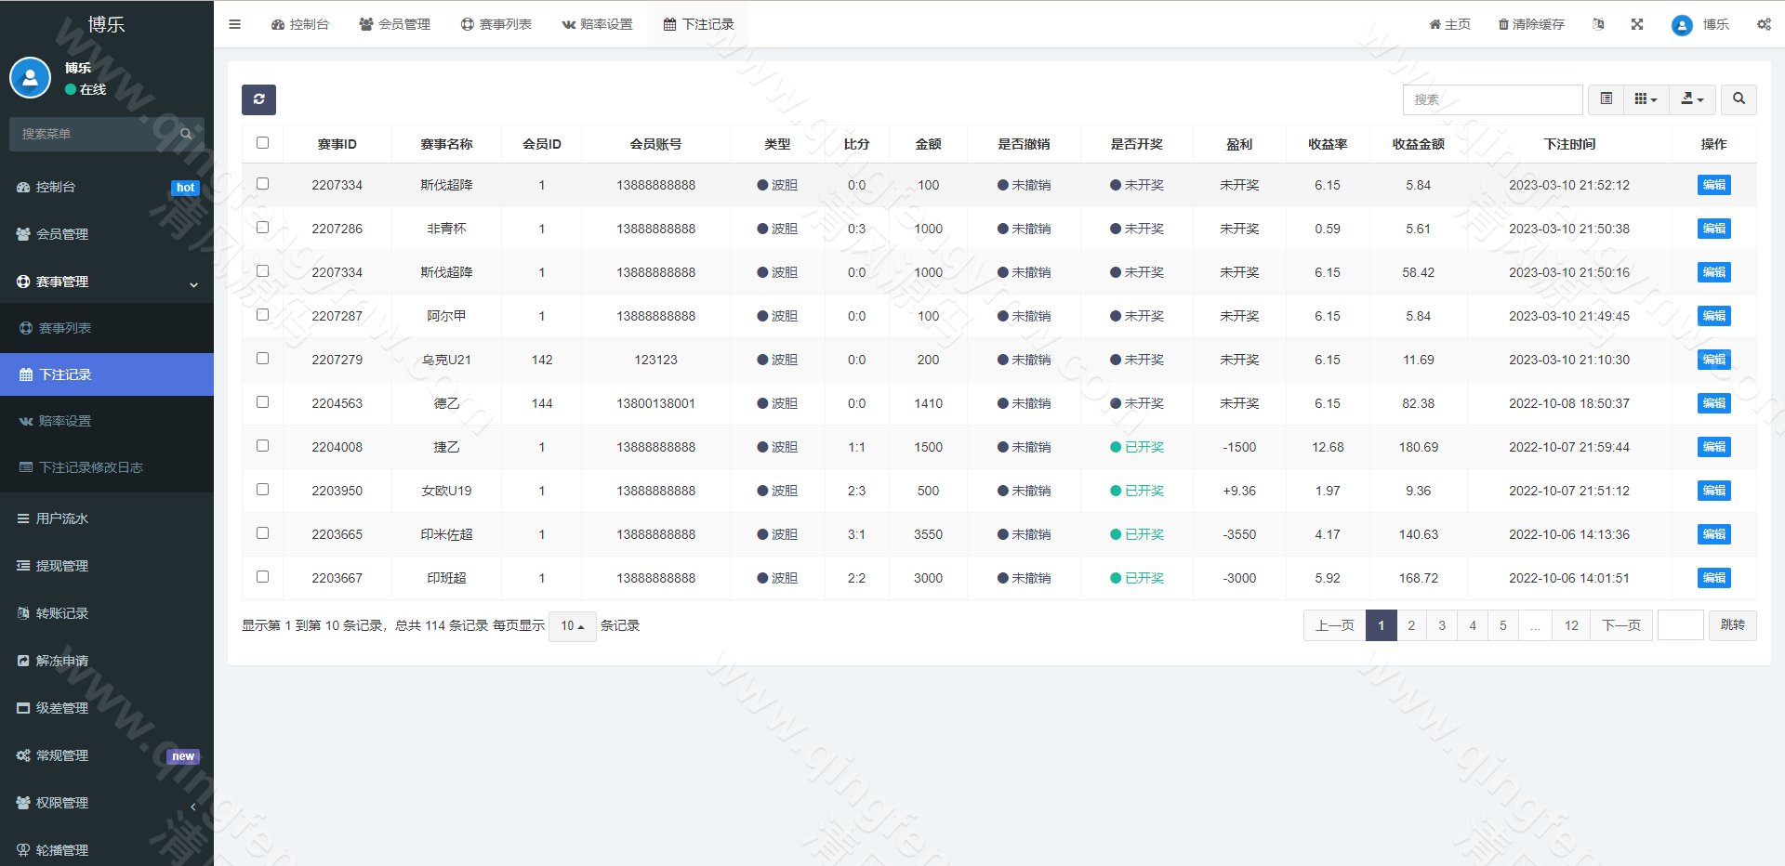Select all rows with the header checkbox
Image resolution: width=1785 pixels, height=866 pixels.
pyautogui.click(x=262, y=143)
